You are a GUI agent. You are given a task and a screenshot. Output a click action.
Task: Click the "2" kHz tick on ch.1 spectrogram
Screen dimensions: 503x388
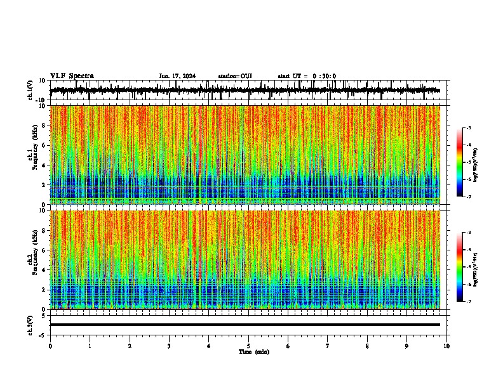pyautogui.click(x=44, y=185)
